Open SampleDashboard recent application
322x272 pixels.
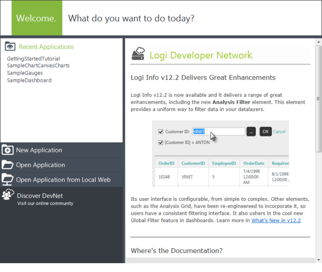tap(29, 80)
